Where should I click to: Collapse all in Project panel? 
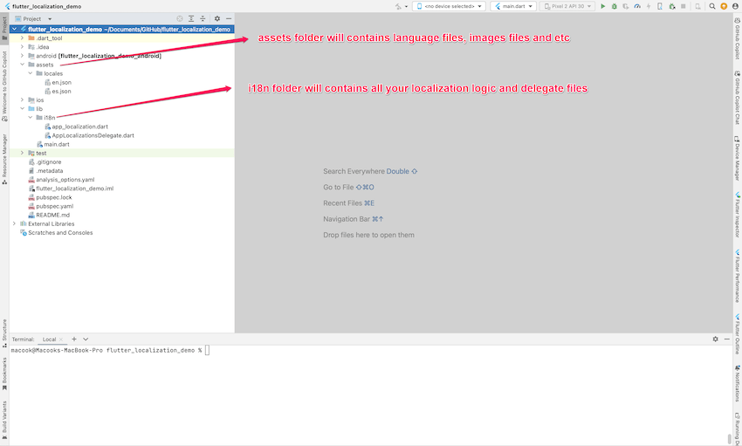(x=203, y=18)
